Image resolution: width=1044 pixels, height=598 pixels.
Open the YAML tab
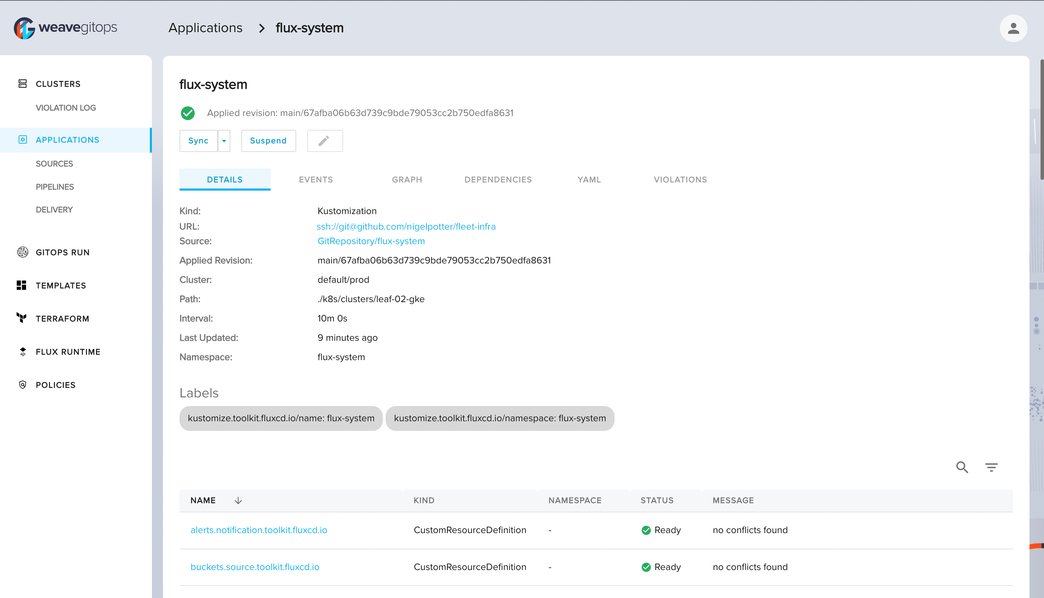pyautogui.click(x=589, y=180)
